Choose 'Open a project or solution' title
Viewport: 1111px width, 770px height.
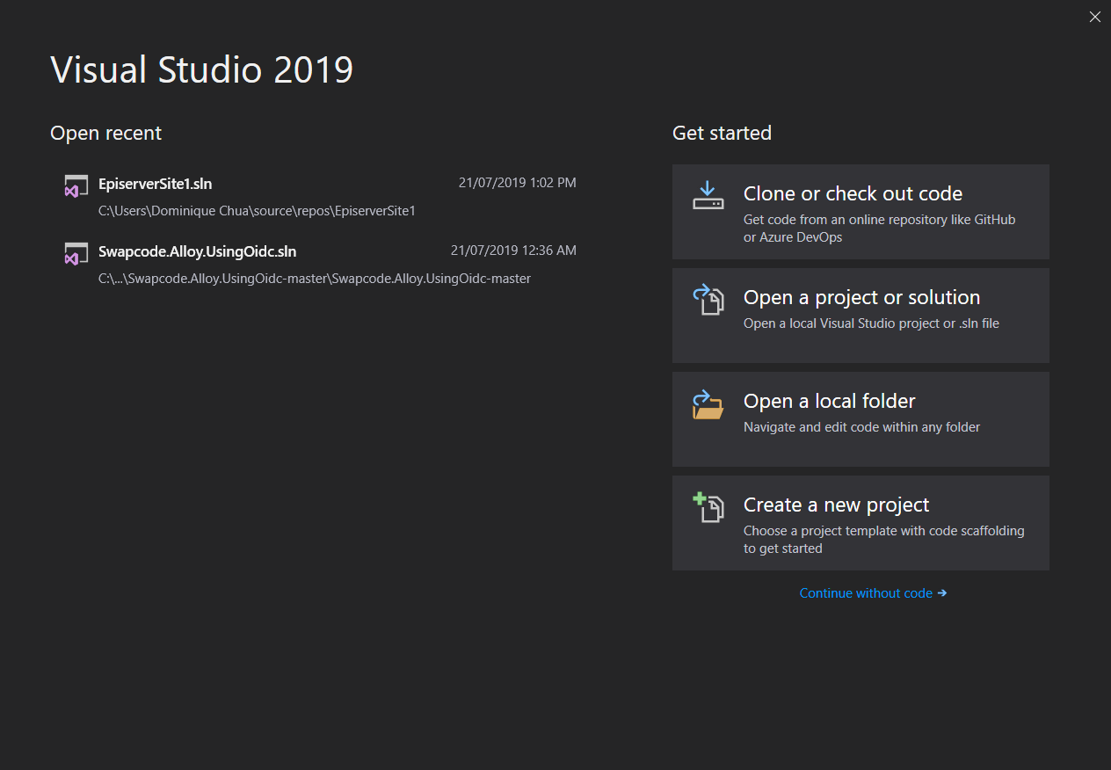861,297
